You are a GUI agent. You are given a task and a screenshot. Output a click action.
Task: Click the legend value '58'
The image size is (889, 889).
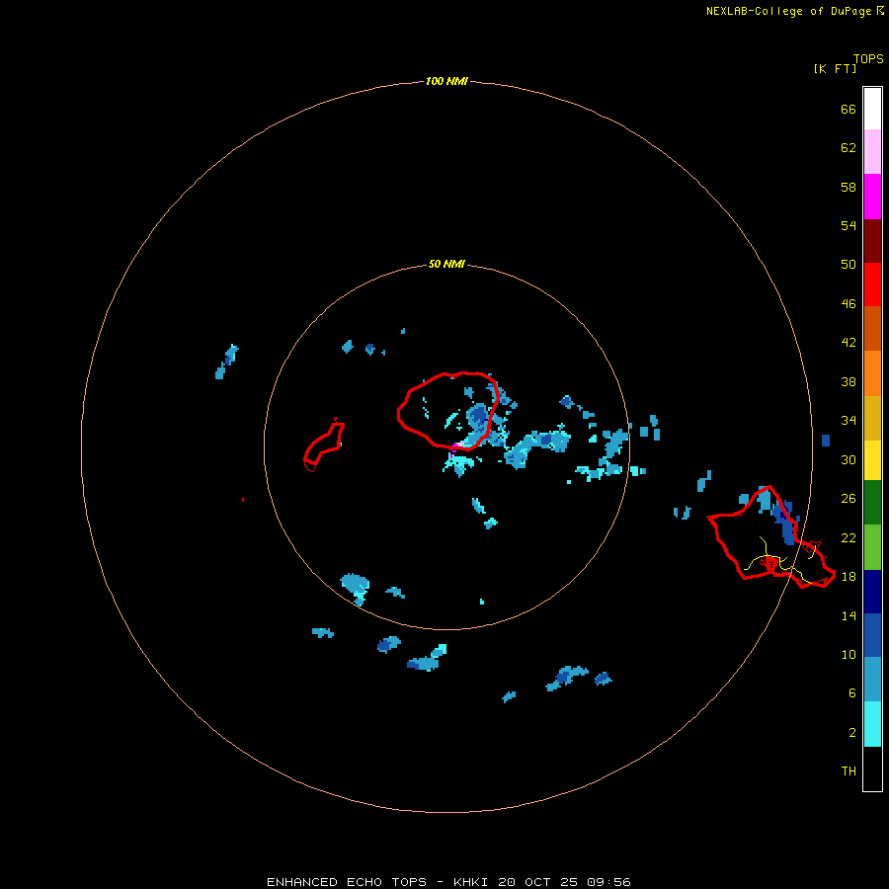[x=849, y=187]
